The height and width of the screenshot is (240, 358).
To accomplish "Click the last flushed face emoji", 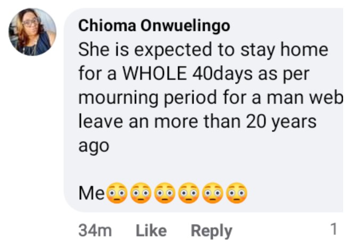I will [x=237, y=192].
